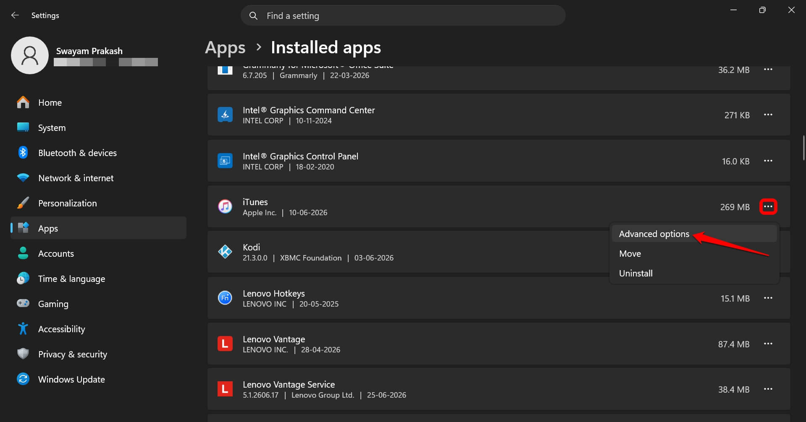Close the Settings window

coord(791,10)
